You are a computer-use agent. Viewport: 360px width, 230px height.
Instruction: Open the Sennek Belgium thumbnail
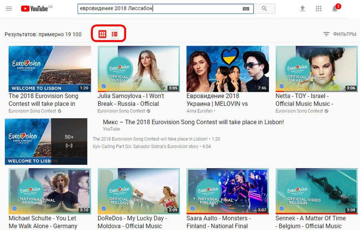317,191
